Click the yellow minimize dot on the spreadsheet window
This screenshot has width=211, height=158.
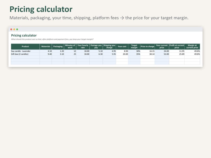click(14, 29)
